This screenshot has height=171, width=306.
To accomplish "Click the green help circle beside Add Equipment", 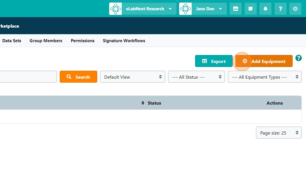I will click(298, 58).
